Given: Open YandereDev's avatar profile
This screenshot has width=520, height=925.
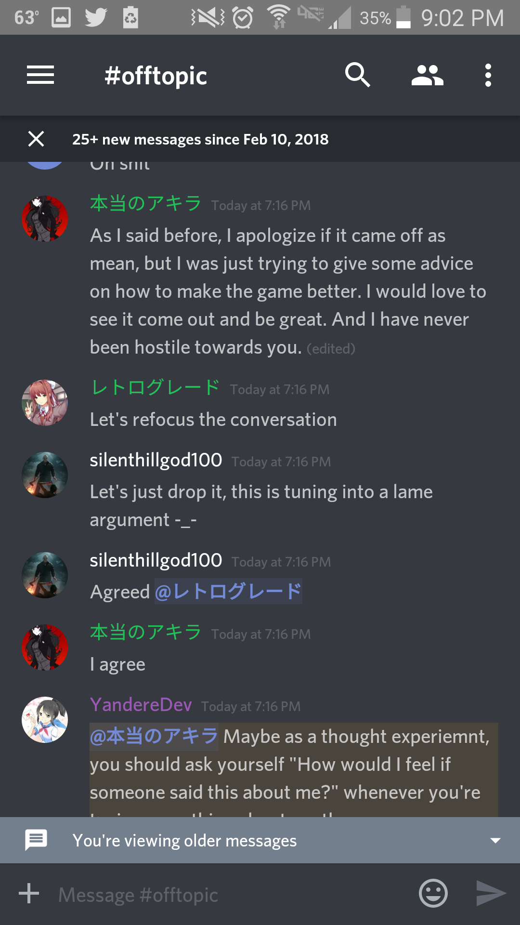Looking at the screenshot, I should 45,720.
